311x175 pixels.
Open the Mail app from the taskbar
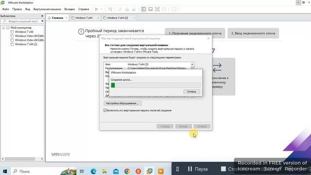click(116, 171)
